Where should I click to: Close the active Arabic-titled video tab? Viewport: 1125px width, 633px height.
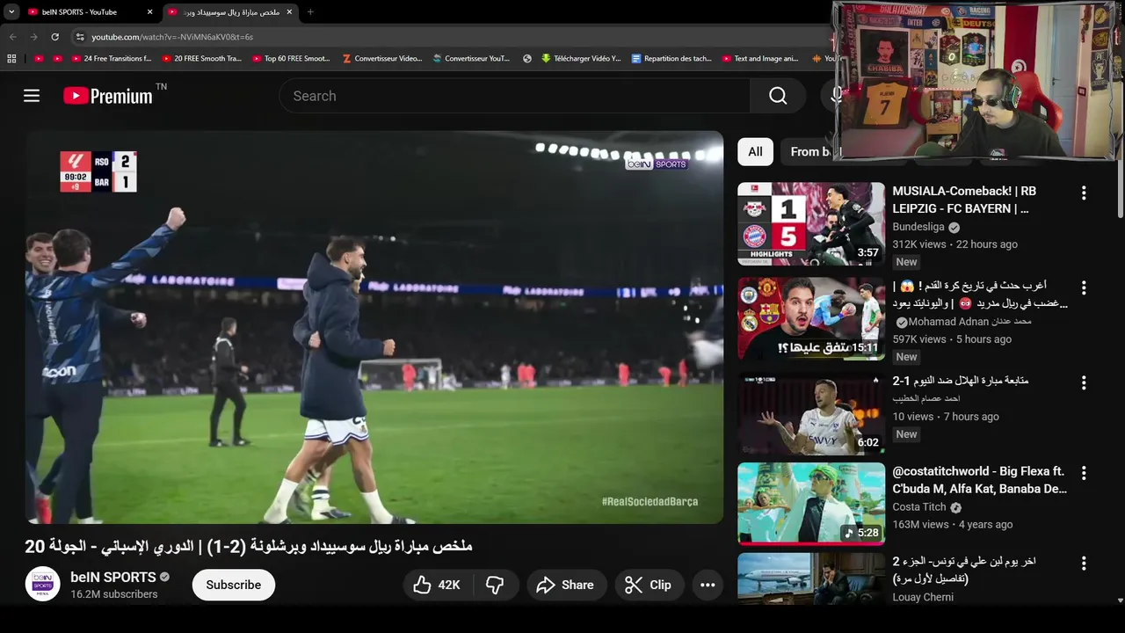coord(289,12)
